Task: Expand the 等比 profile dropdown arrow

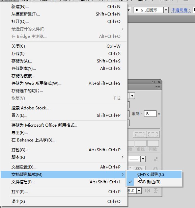Action: [139, 191]
